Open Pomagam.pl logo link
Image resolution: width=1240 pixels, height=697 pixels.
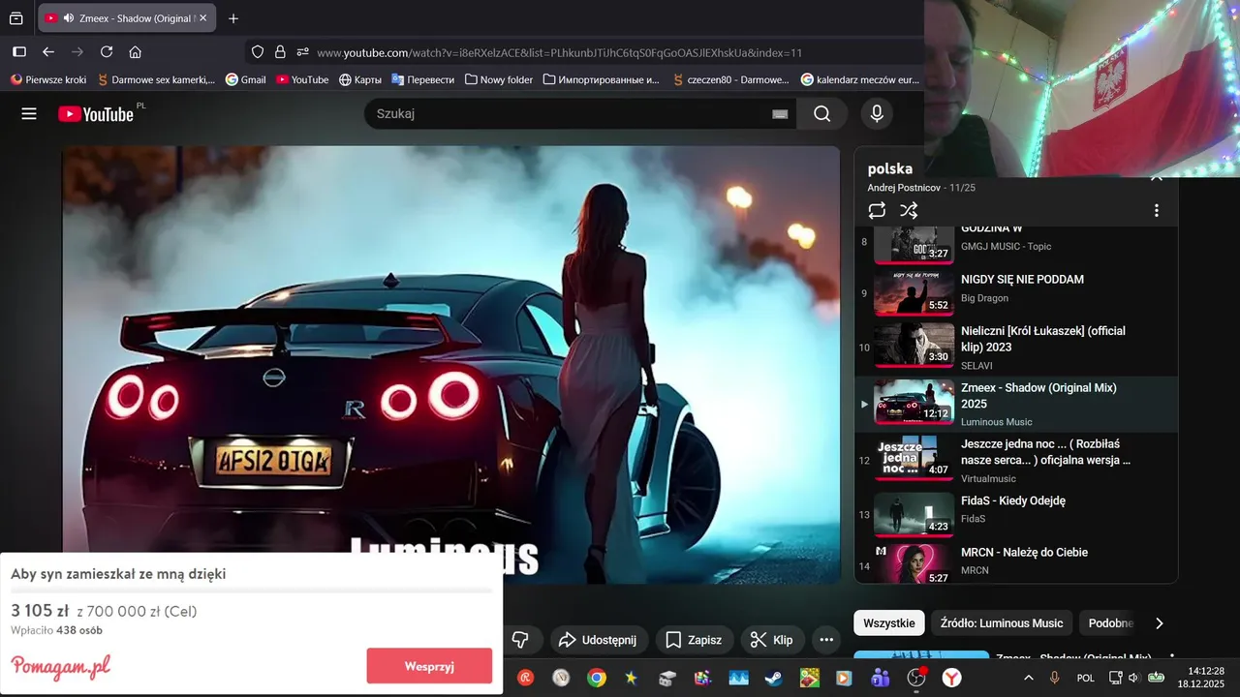(60, 667)
